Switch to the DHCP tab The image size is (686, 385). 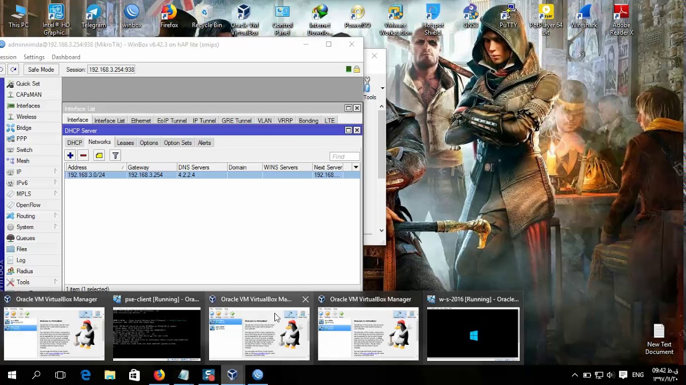tap(74, 143)
